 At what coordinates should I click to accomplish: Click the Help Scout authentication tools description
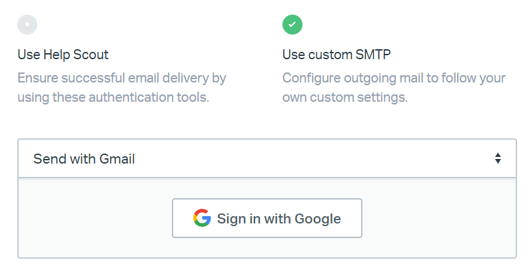[122, 88]
